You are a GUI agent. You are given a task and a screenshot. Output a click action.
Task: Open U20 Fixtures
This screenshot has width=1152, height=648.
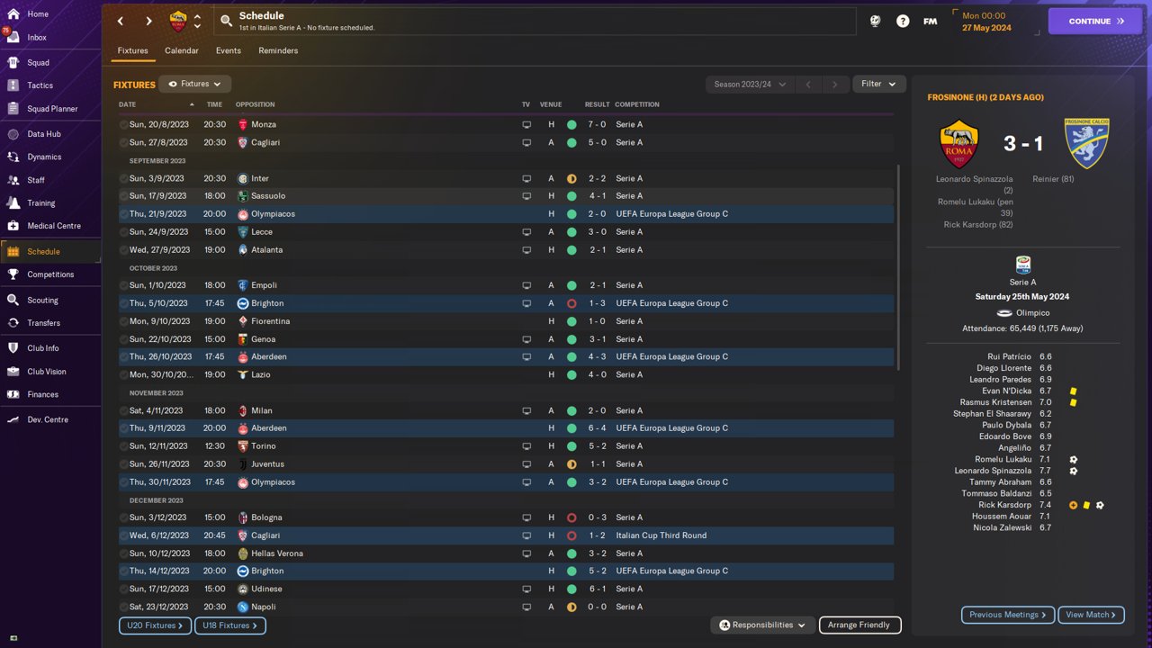tap(155, 625)
